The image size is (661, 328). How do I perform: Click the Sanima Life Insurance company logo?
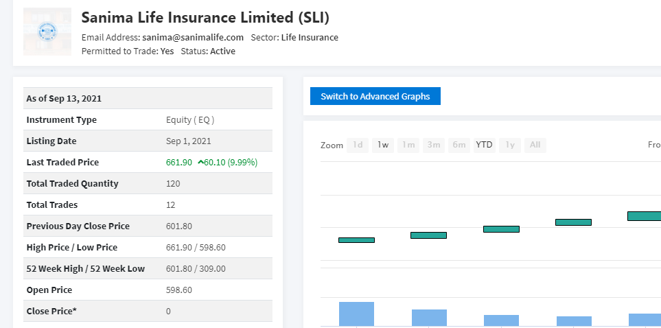[47, 32]
